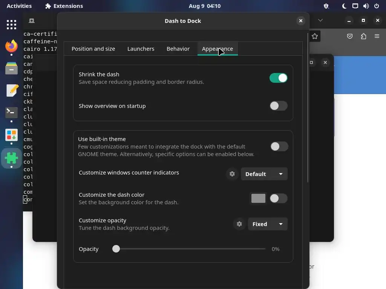Launch Firefox from the dock

pos(11,46)
